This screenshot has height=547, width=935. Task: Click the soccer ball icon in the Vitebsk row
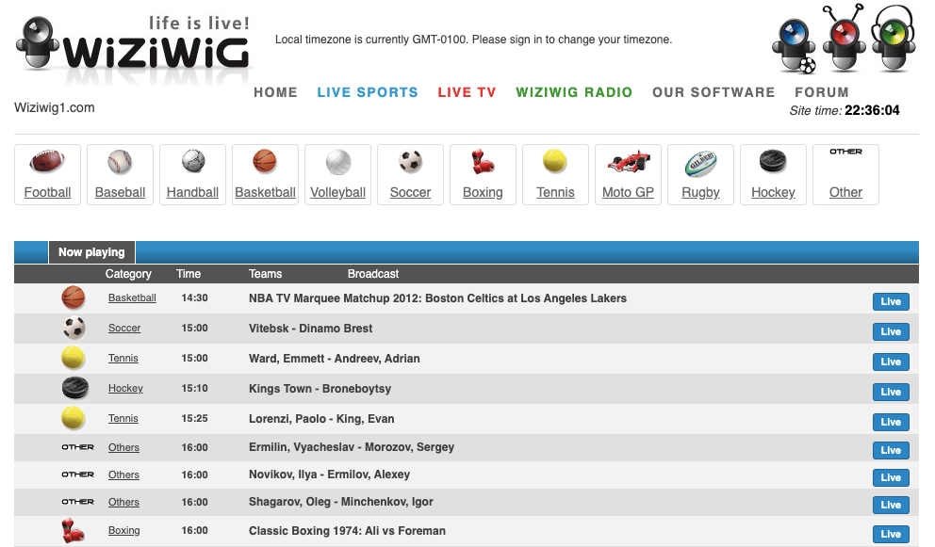pyautogui.click(x=74, y=328)
